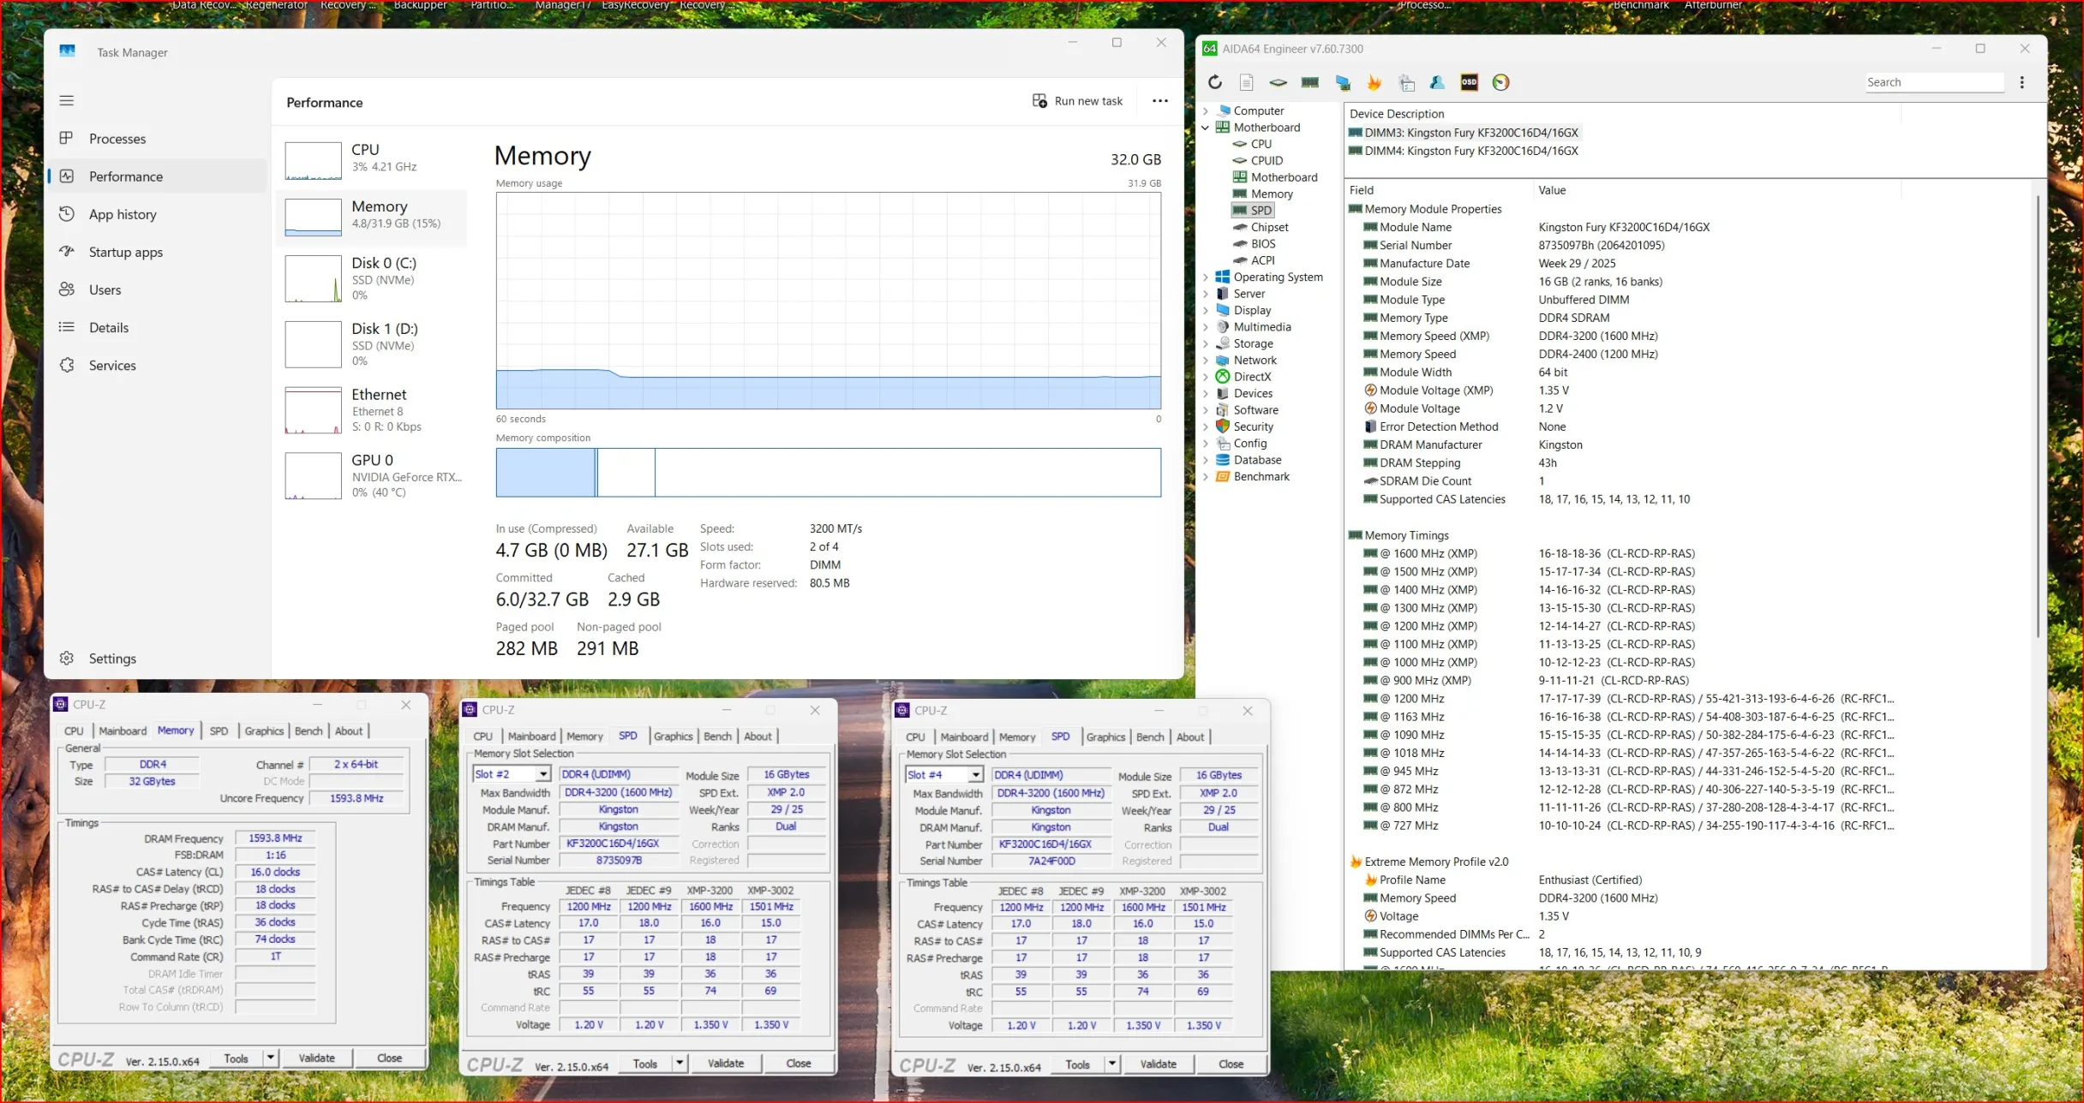This screenshot has width=2084, height=1103.
Task: Toggle the Task Manager hamburger navigation icon
Action: coord(67,100)
